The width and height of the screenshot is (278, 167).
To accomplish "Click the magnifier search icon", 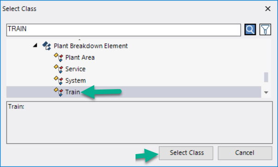I will [250, 30].
